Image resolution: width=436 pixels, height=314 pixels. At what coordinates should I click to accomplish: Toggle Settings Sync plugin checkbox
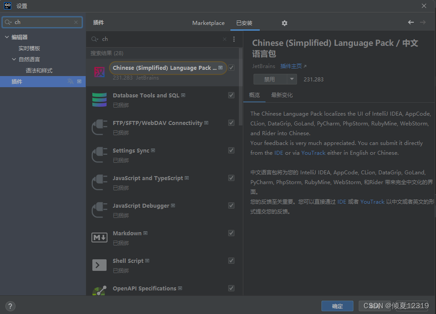231,150
